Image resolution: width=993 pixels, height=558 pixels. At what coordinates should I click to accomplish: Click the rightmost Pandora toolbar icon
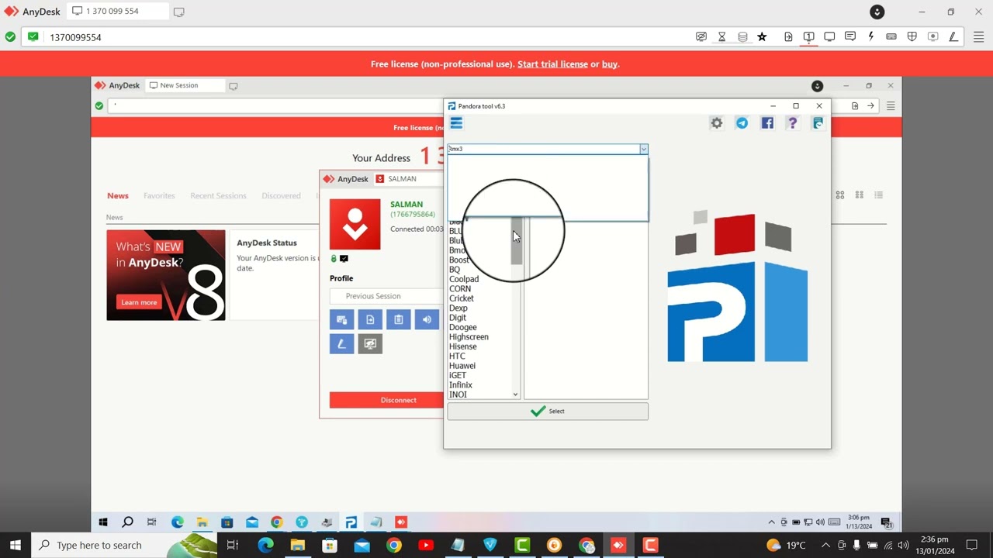pos(818,123)
